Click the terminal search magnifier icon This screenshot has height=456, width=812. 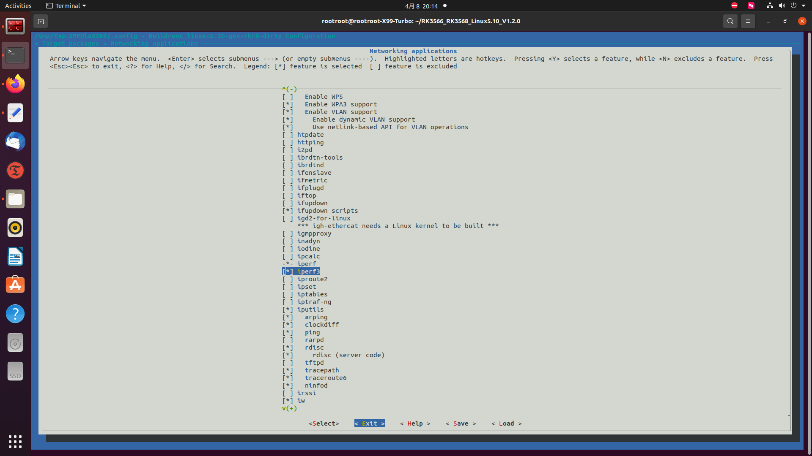[730, 21]
